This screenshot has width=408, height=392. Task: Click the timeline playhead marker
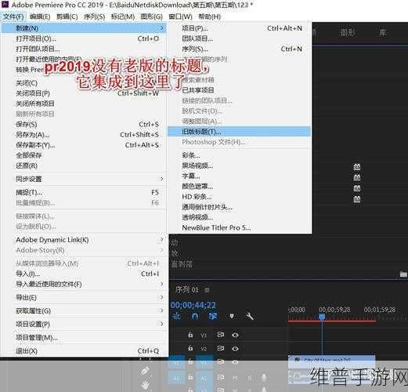[322, 317]
